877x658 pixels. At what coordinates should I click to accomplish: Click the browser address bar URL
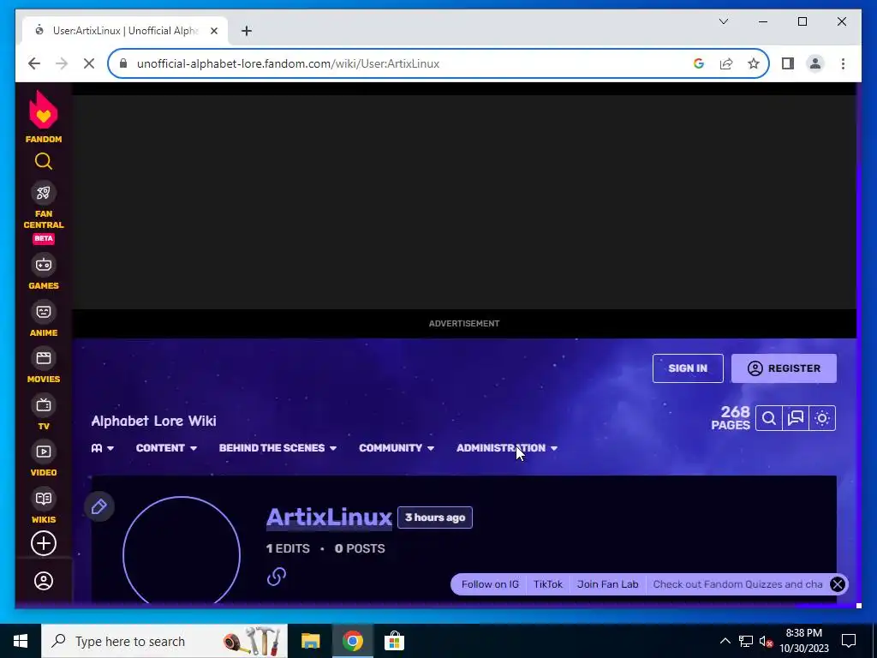[x=288, y=63]
